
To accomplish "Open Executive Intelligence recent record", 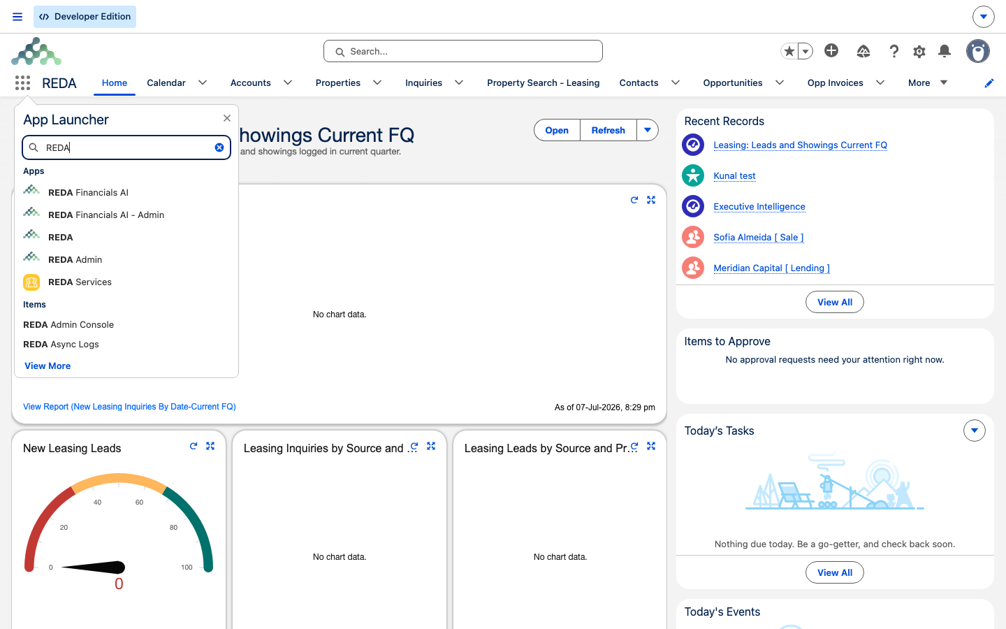I will (x=759, y=206).
